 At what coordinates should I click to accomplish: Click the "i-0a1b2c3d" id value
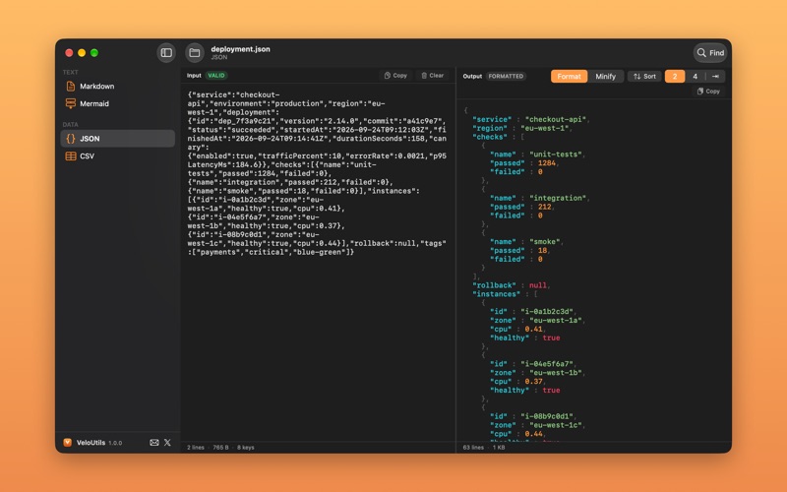[x=547, y=312]
